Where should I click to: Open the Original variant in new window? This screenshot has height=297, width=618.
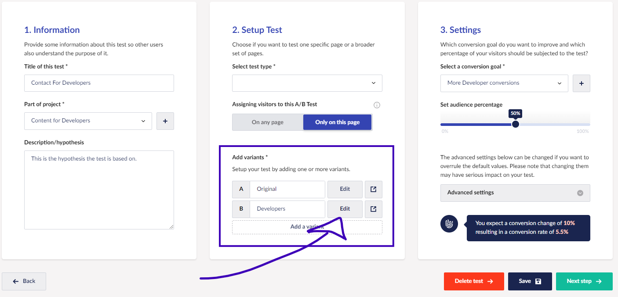(373, 189)
